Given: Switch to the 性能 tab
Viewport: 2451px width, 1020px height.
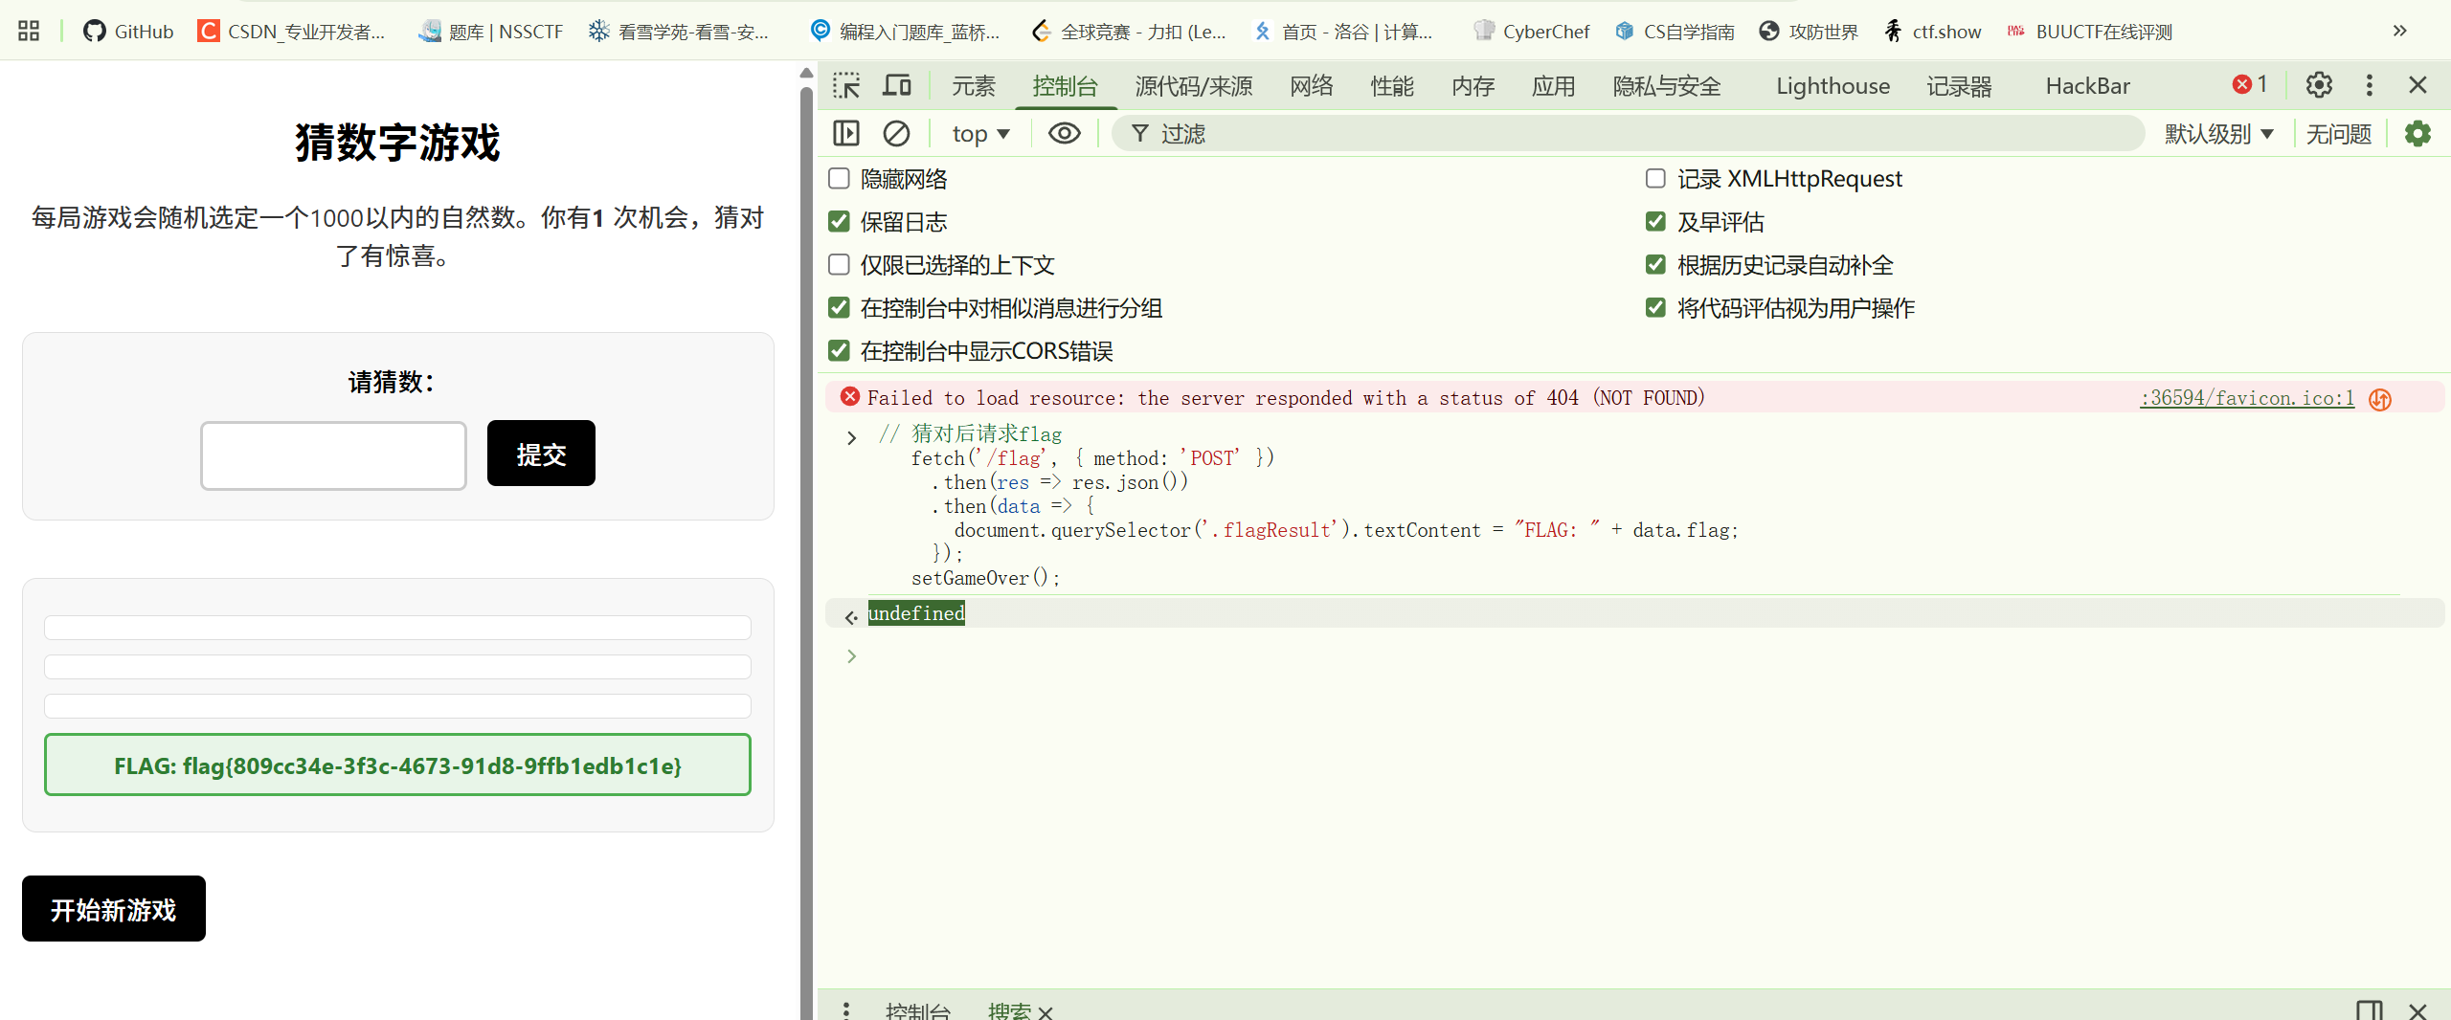Looking at the screenshot, I should (x=1392, y=86).
